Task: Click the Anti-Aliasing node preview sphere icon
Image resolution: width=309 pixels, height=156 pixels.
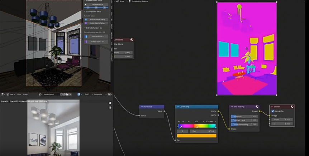Action: click(257, 107)
